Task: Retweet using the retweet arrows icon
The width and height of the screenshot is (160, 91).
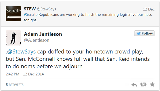Action: click(143, 85)
